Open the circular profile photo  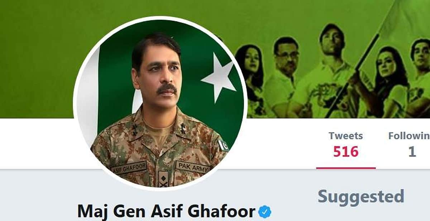(x=160, y=103)
